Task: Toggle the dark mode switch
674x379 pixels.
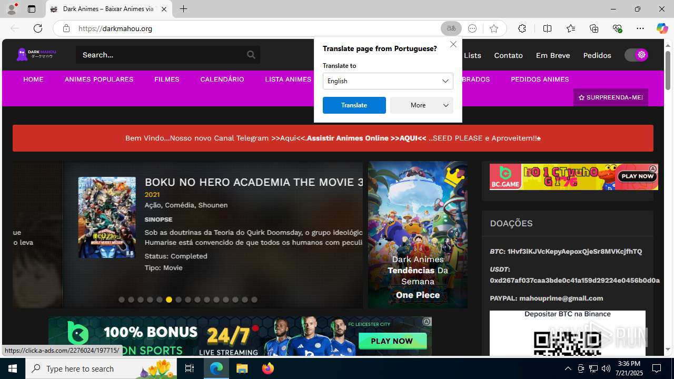Action: point(636,55)
